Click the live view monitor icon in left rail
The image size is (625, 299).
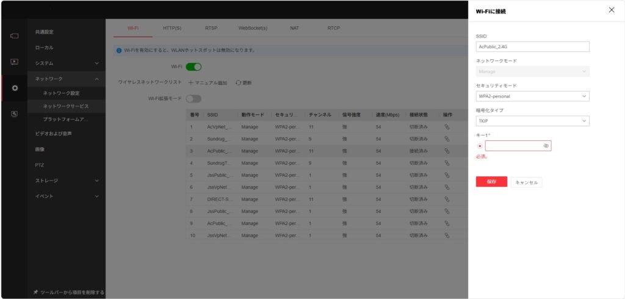[x=15, y=36]
